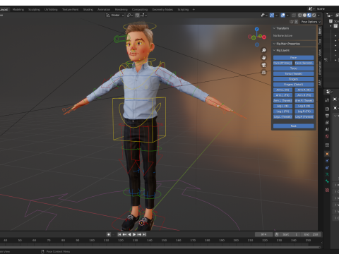The image size is (339, 254).
Task: Toggle Torso rig layer button
Action: 294,68
